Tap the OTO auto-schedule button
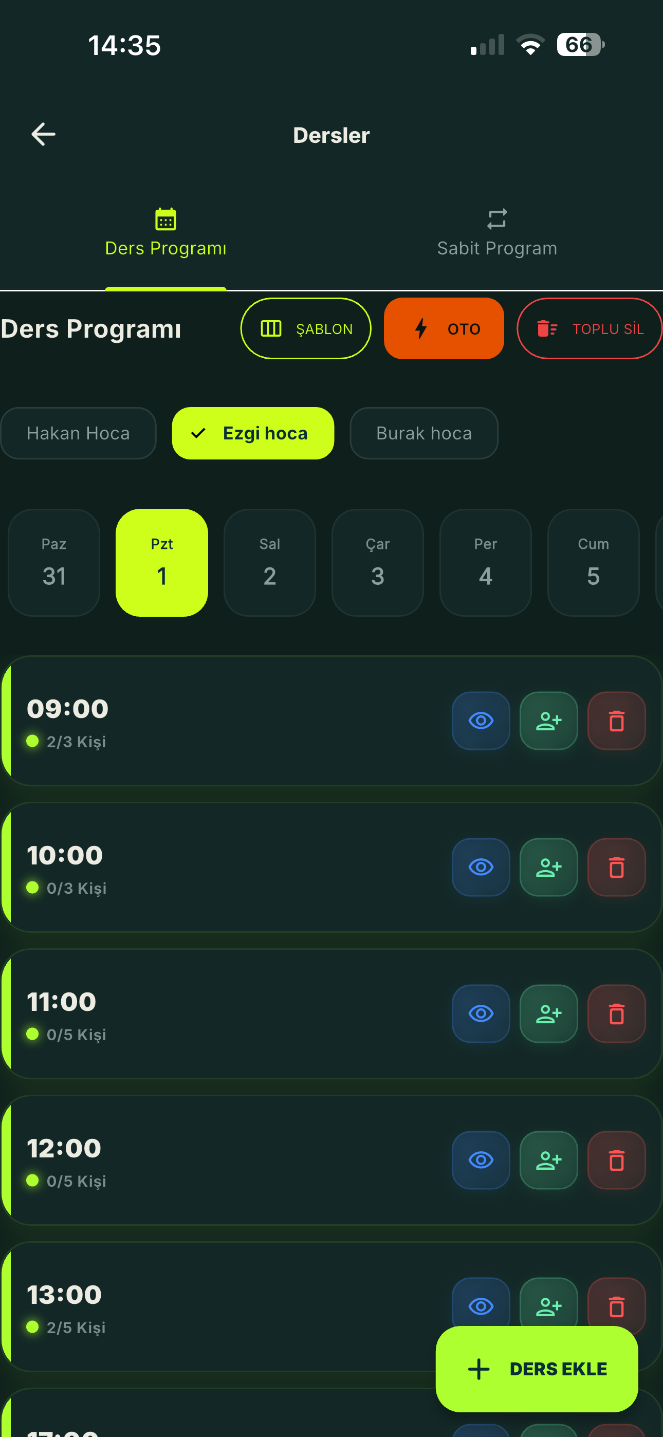The width and height of the screenshot is (663, 1437). tap(444, 328)
